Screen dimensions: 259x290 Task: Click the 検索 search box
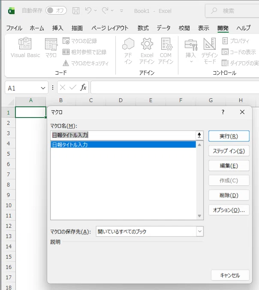click(x=232, y=11)
